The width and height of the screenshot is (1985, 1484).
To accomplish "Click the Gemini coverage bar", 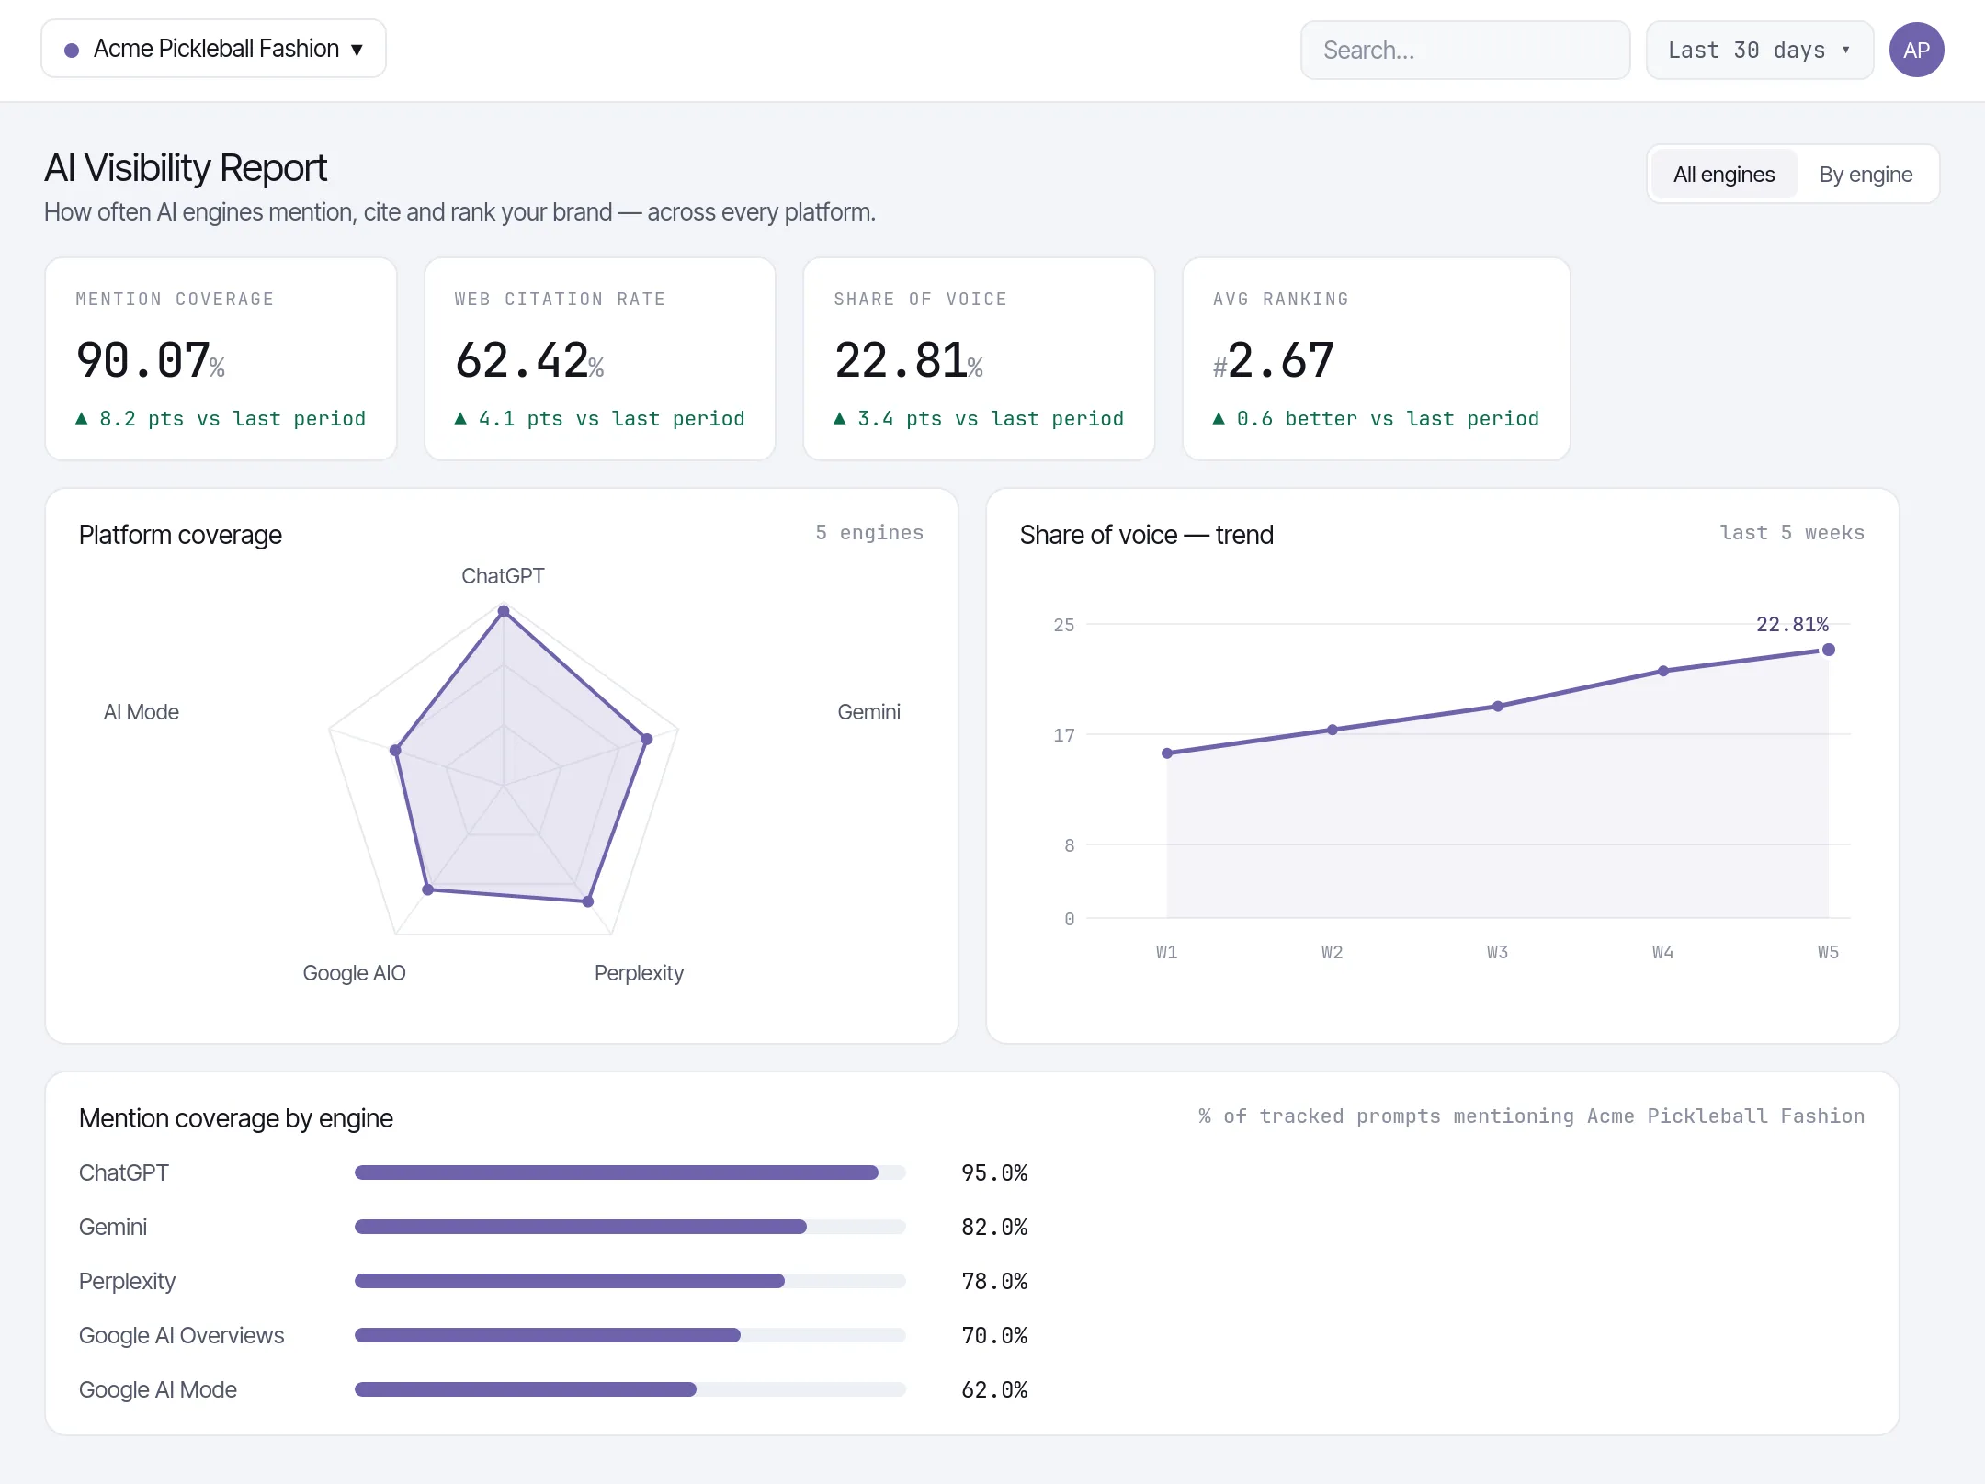I will point(630,1227).
